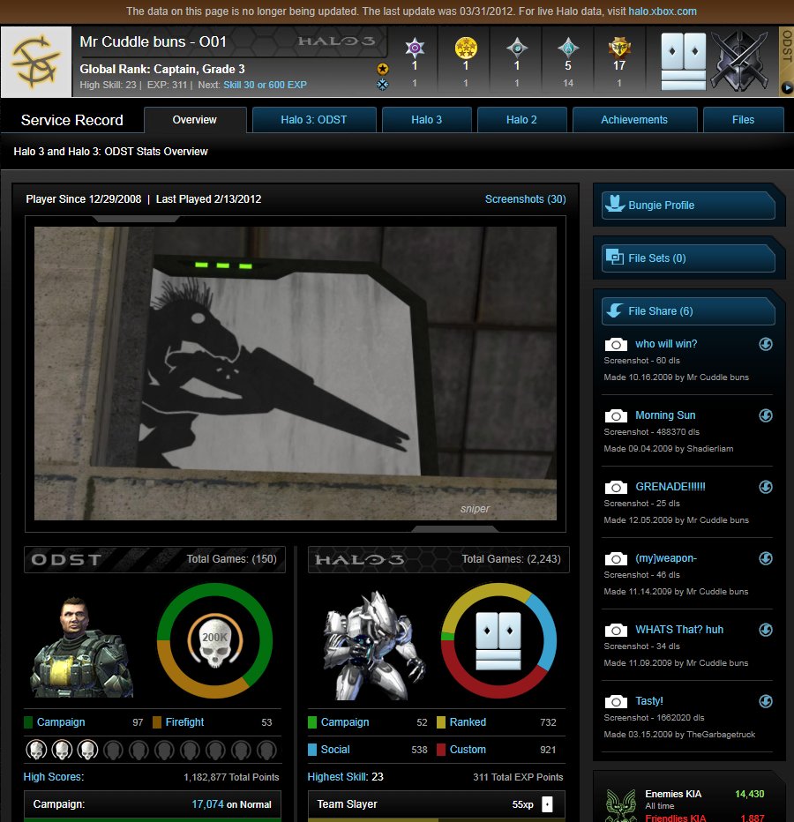Click the first lit skull icon
This screenshot has width=794, height=822.
[x=36, y=750]
